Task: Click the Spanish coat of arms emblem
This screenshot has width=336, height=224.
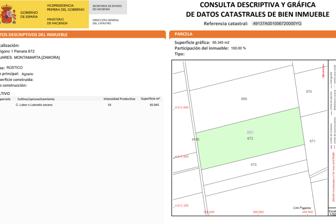Action: 7,15
